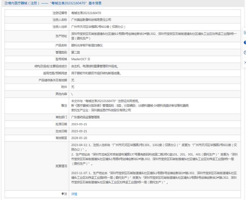Image resolution: width=246 pixels, height=200 pixels.
Task: Click the 附件 label cell
Action: click(37, 87)
